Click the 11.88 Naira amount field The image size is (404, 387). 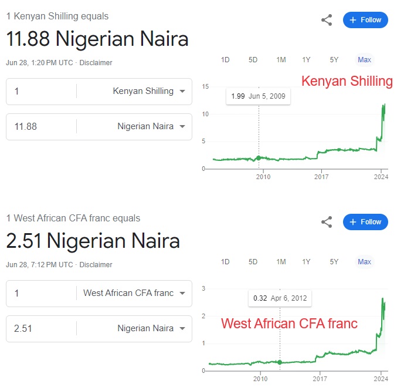(x=41, y=126)
